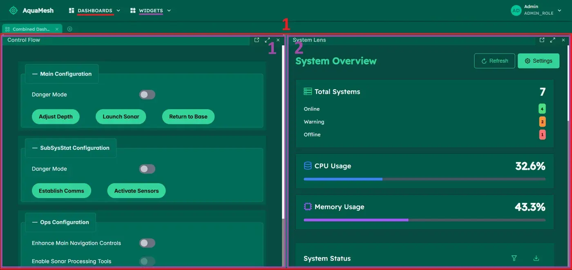The width and height of the screenshot is (572, 270).
Task: Click the Activate Sensors button
Action: click(x=136, y=191)
